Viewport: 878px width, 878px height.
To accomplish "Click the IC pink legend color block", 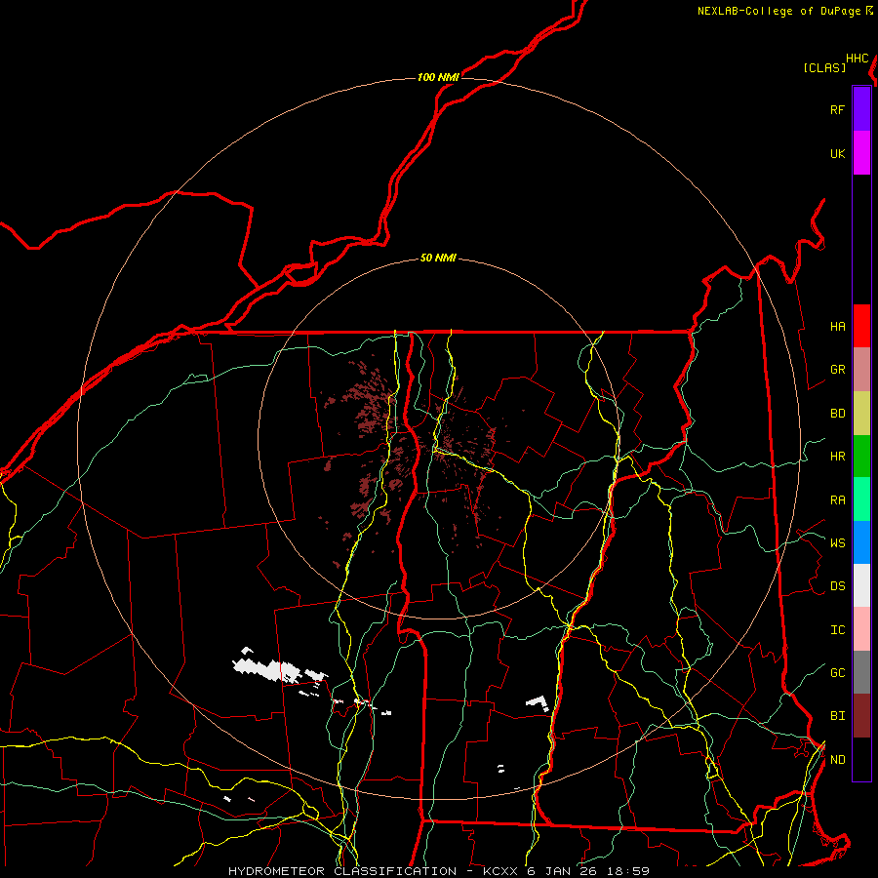I will pyautogui.click(x=861, y=629).
